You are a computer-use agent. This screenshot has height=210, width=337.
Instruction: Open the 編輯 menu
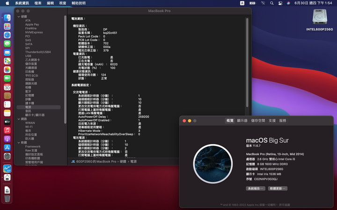(x=50, y=3)
